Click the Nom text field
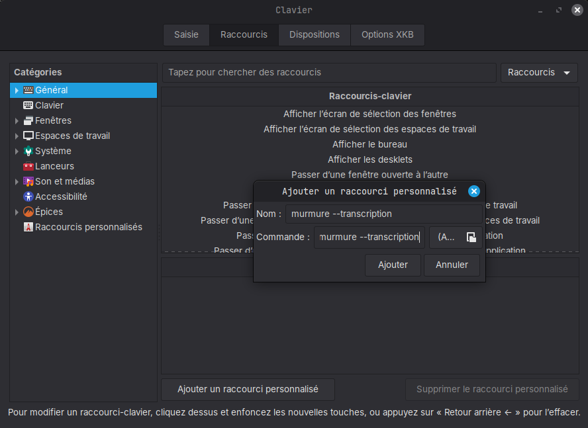The width and height of the screenshot is (588, 428). click(383, 214)
